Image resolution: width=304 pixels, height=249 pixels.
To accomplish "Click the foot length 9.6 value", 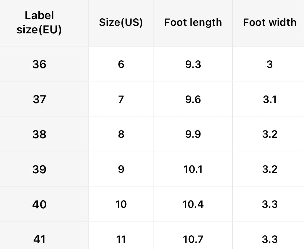I will (x=193, y=99).
